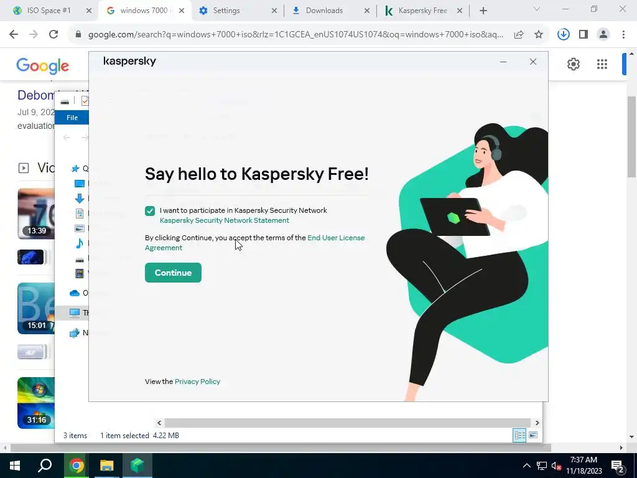Image resolution: width=637 pixels, height=478 pixels.
Task: Open Chrome downloads indicator icon
Action: [563, 35]
